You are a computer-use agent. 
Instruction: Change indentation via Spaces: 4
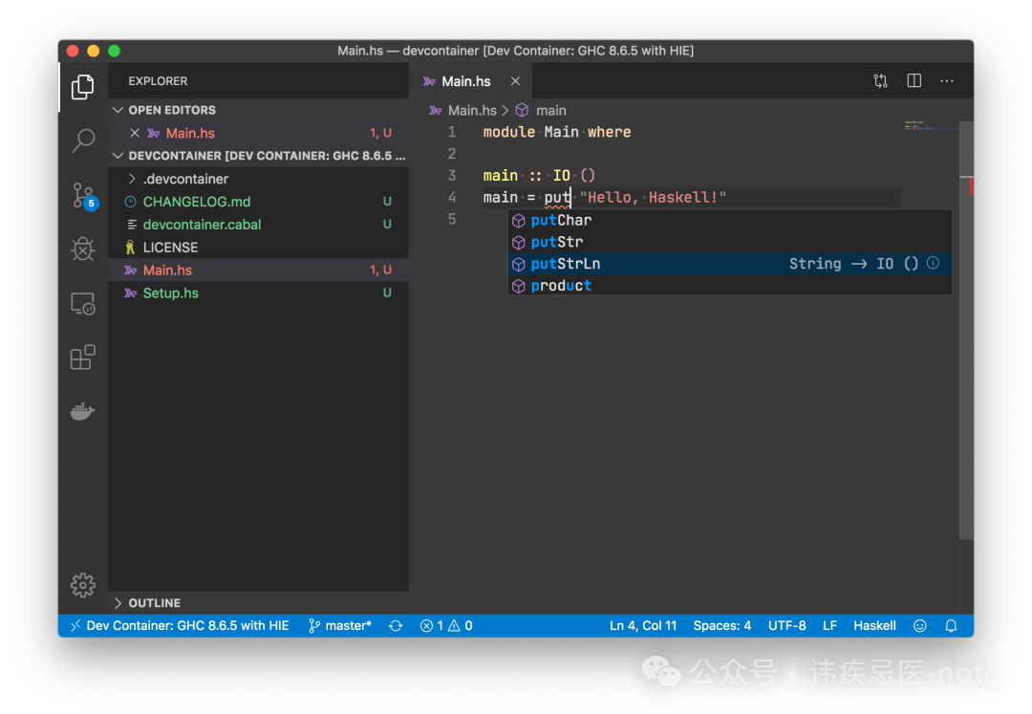click(722, 626)
